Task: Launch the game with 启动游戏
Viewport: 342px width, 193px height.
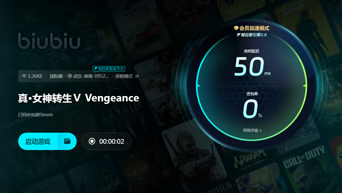Action: (x=38, y=141)
